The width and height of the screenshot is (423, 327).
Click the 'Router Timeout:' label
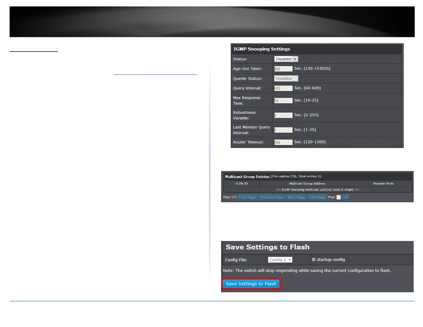[249, 142]
